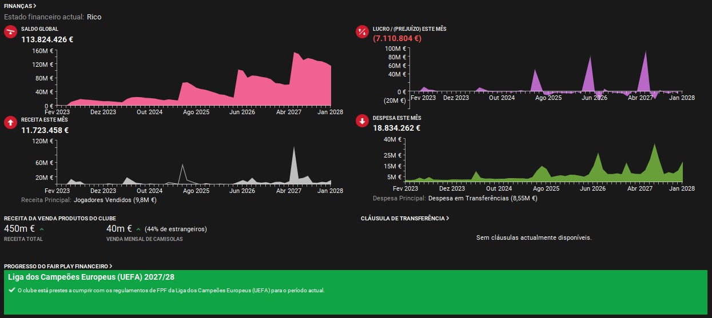Open the Finanças section header link

(20, 5)
